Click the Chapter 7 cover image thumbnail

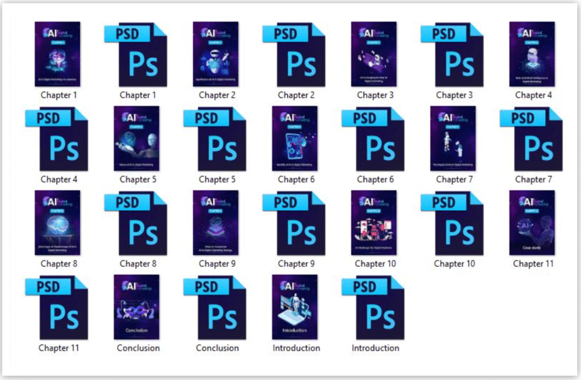click(453, 138)
